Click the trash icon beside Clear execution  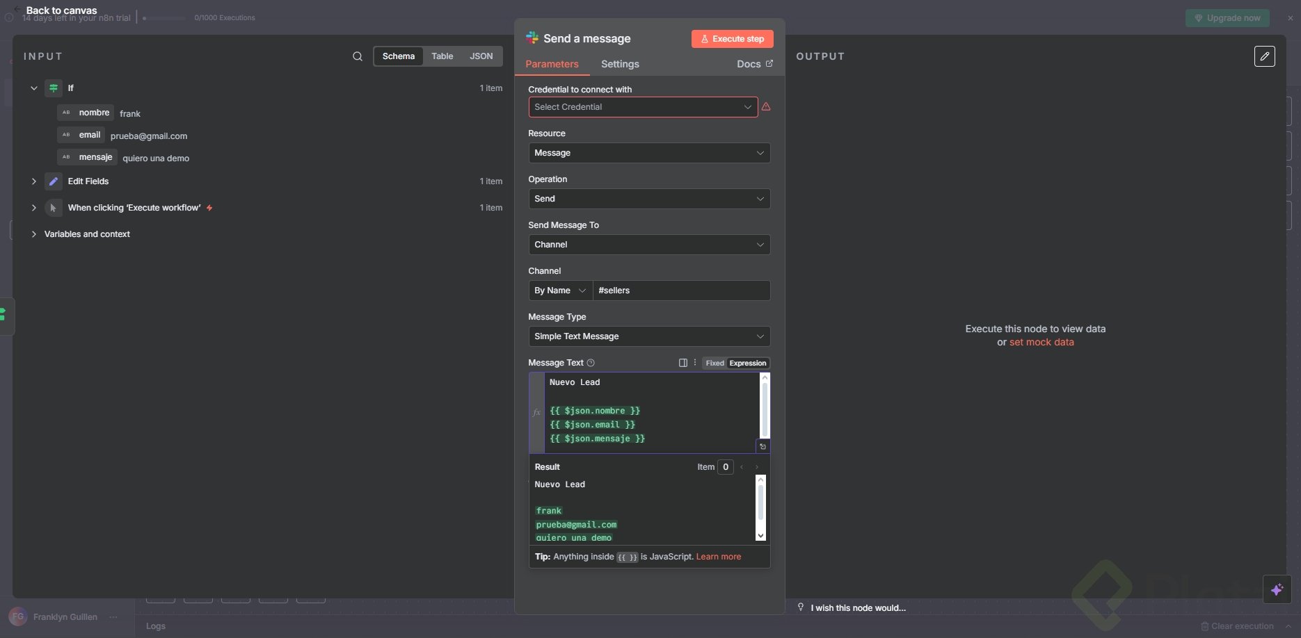point(1205,626)
